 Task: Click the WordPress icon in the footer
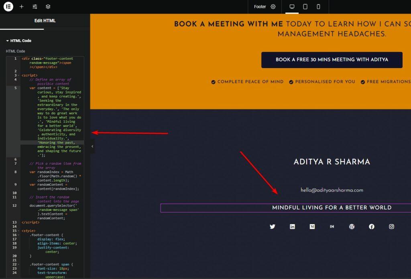352,226
